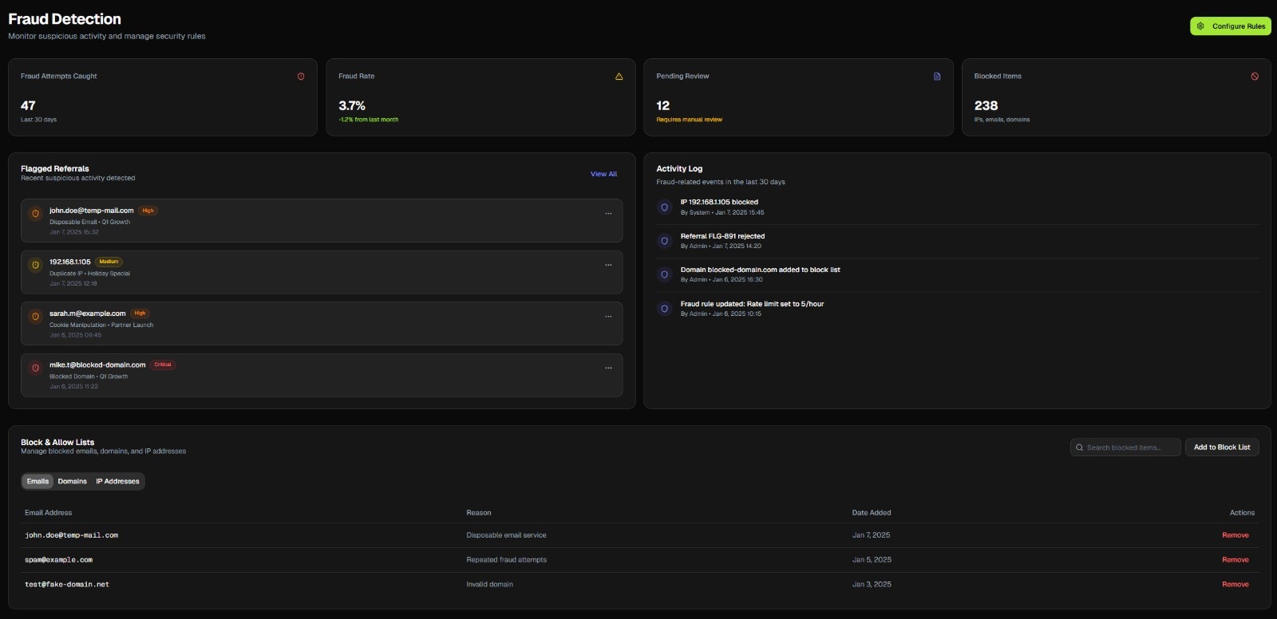Open more options for john.doe@temp-mail.com referral
1277x619 pixels.
pos(608,214)
